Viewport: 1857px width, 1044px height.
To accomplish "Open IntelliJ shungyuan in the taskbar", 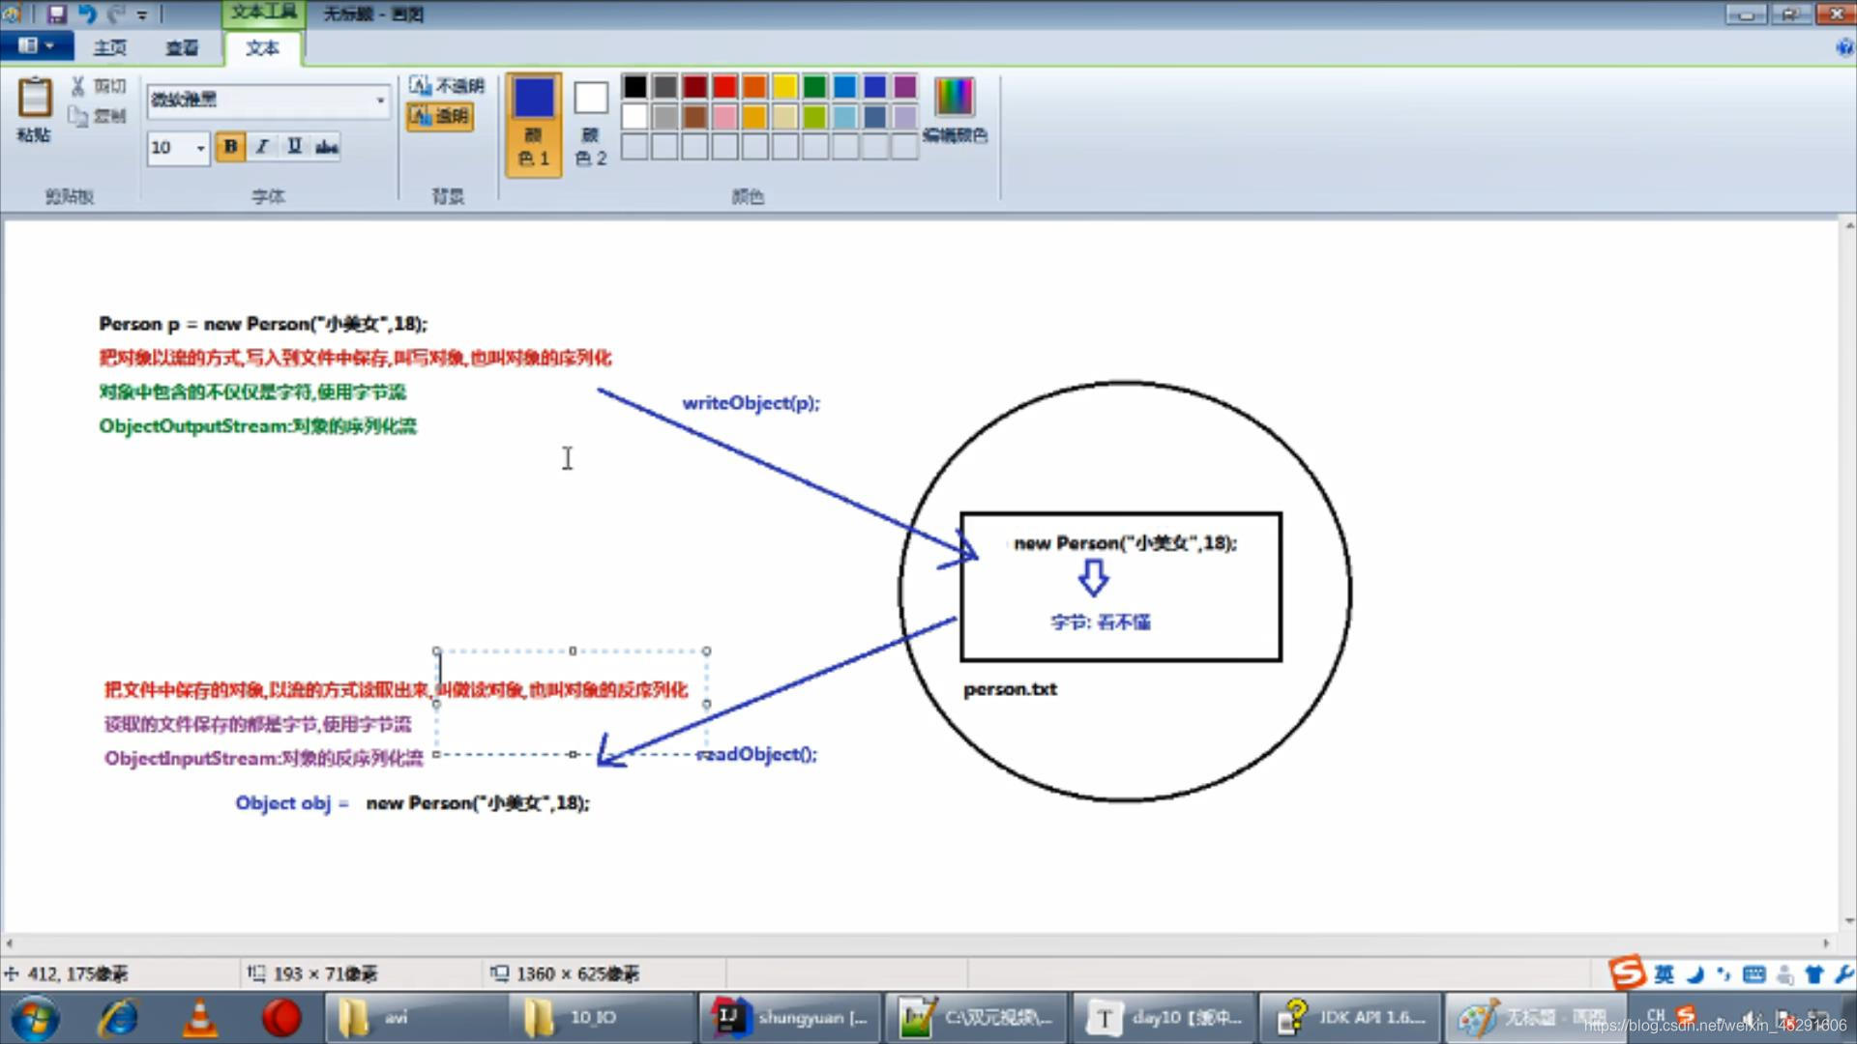I will [789, 1018].
